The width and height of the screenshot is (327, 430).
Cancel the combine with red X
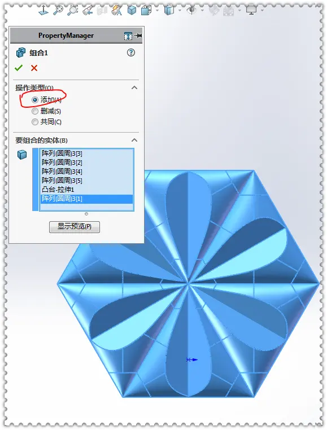click(34, 68)
